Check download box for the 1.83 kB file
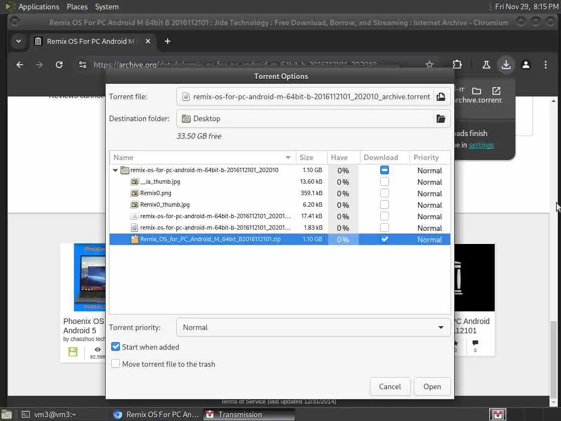561x421 pixels. coord(384,227)
